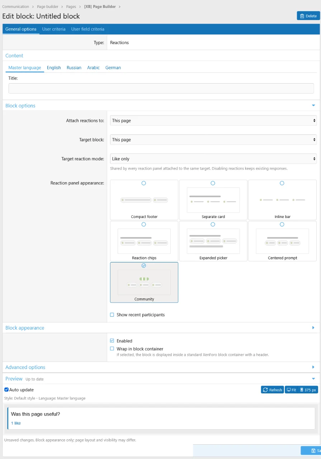This screenshot has height=459, width=321.
Task: Click the Expanded picker appearance thumbnail
Action: [x=213, y=241]
